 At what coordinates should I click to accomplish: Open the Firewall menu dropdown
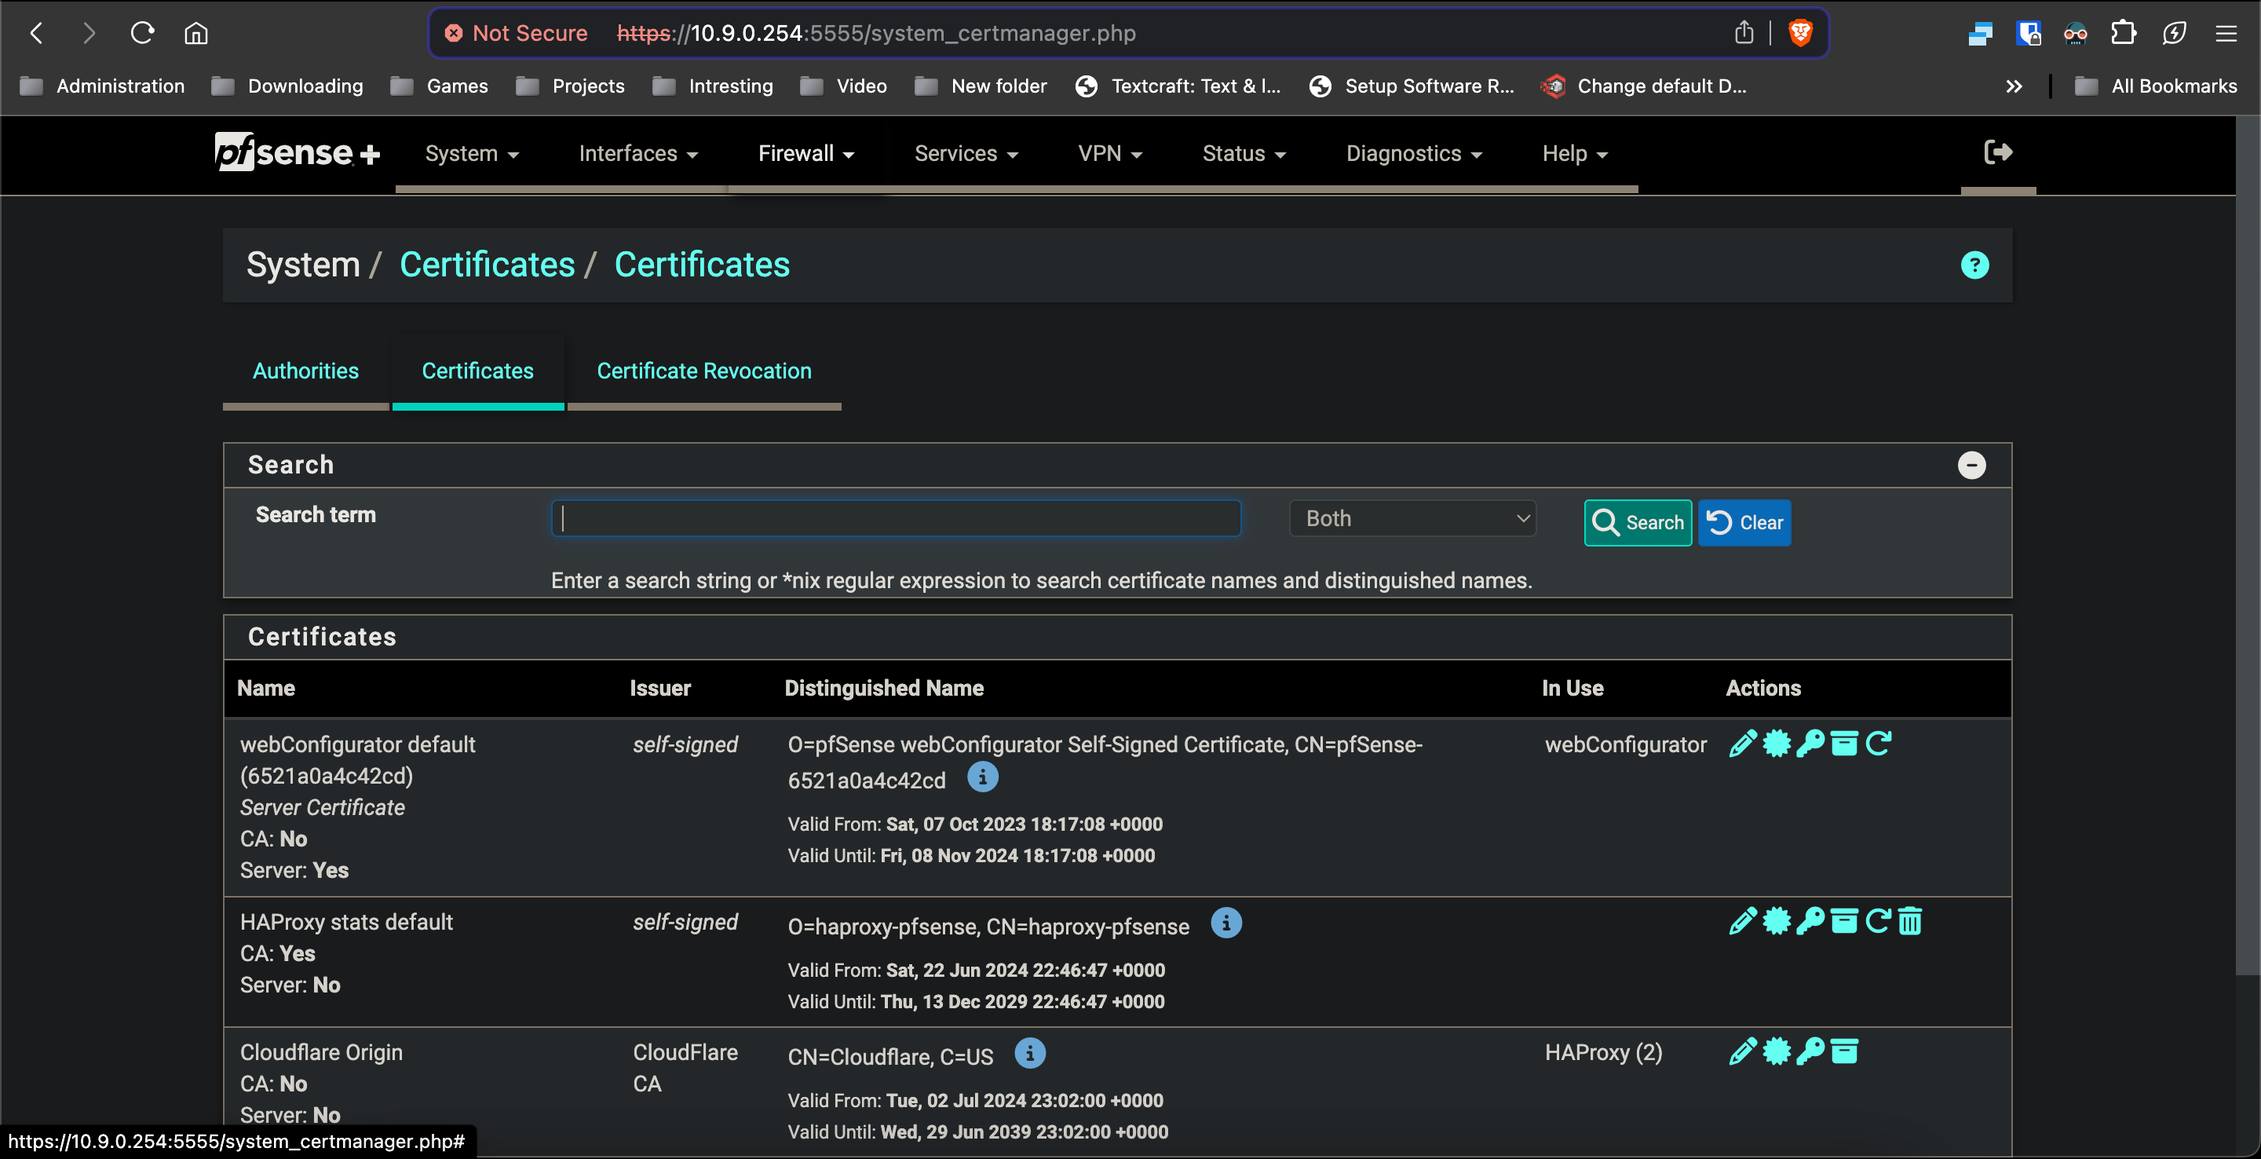pos(805,154)
